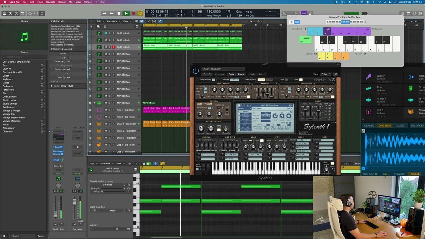Open the plugin View Editor dropdown
Image resolution: width=425 pixels, height=239 pixels.
(x=325, y=74)
